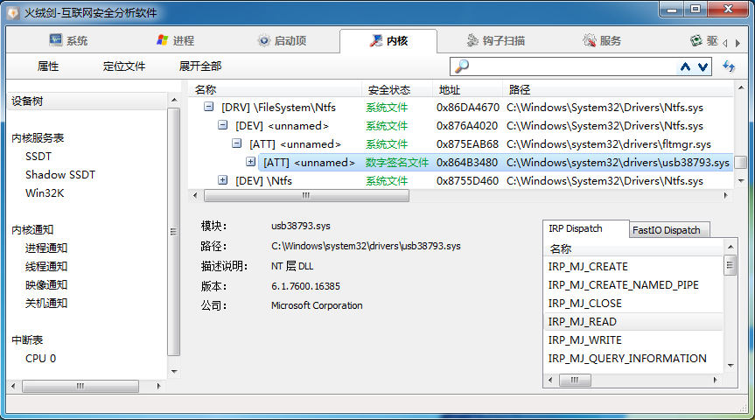Click the 内核 tab icon
The height and width of the screenshot is (420, 755).
click(x=376, y=40)
